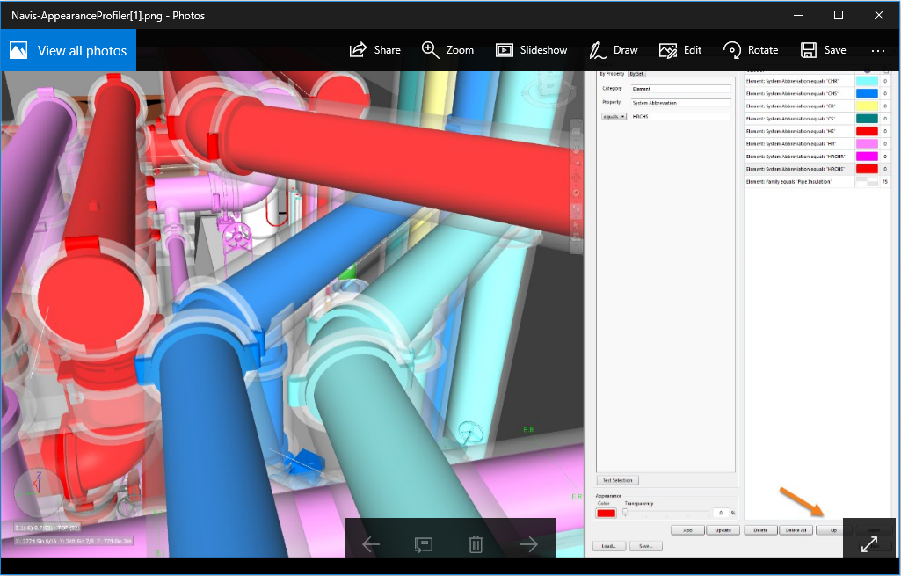Save the image
Image resolution: width=901 pixels, height=576 pixels.
(x=823, y=49)
